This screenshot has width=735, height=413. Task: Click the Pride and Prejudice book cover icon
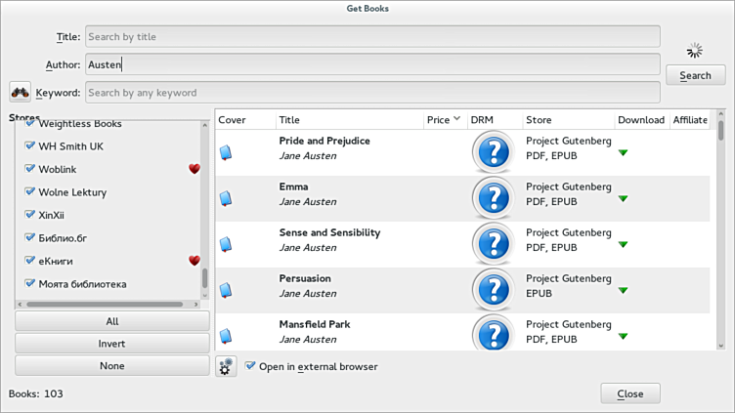coord(226,152)
